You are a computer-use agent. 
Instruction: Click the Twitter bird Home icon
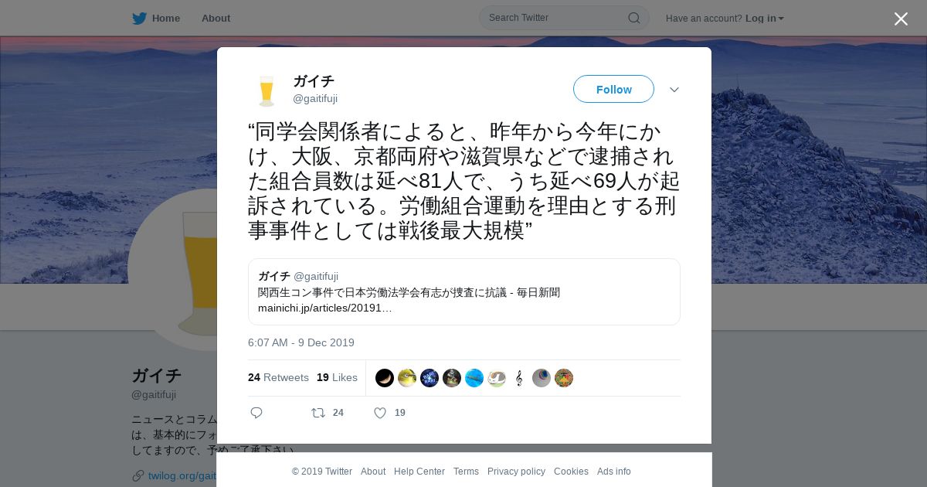pyautogui.click(x=139, y=18)
